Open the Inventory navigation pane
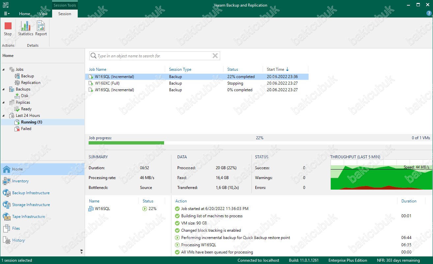The height and width of the screenshot is (264, 433). coord(42,181)
